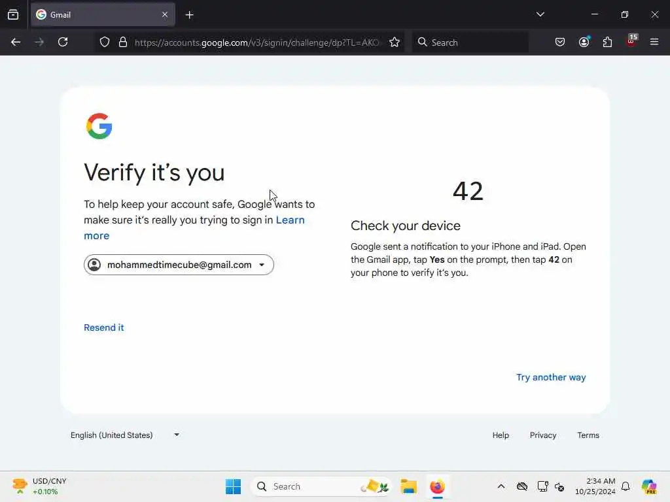670x502 pixels.
Task: Open the Privacy footer link
Action: tap(542, 435)
